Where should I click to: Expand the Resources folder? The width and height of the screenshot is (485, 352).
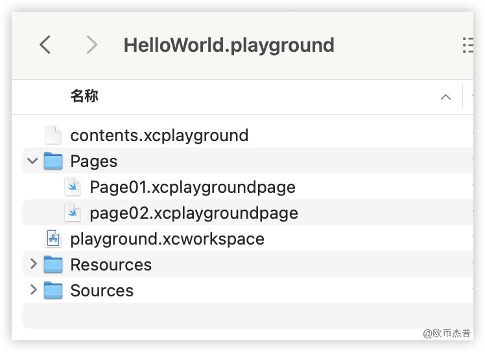pos(34,264)
